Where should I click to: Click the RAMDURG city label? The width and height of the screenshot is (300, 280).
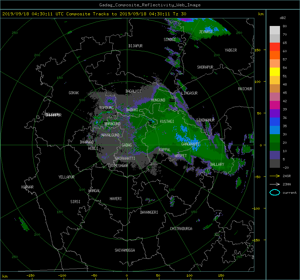pos(106,108)
